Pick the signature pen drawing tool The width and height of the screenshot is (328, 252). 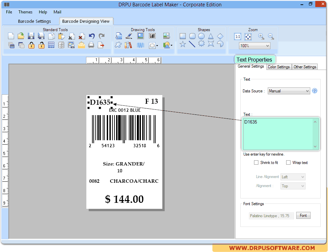[129, 36]
